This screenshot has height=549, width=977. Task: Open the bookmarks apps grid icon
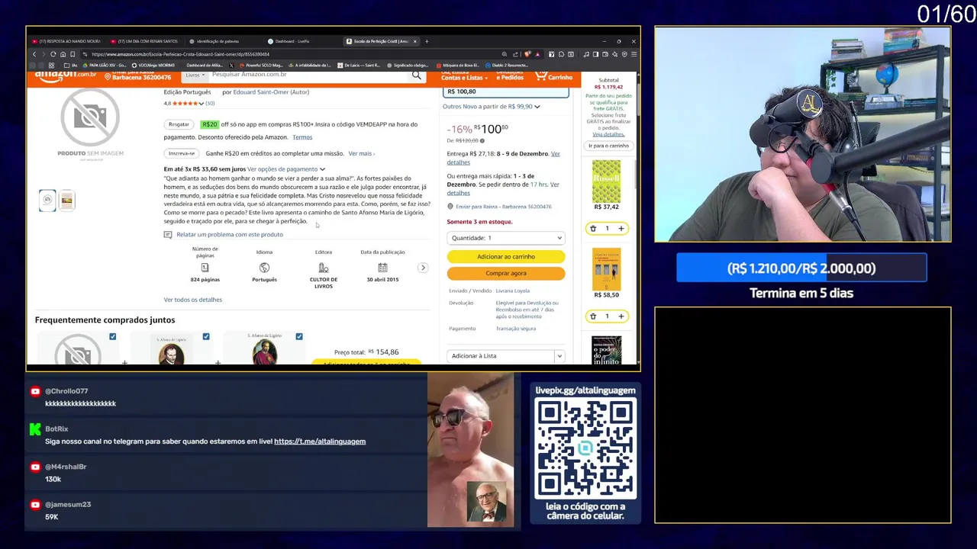coord(52,66)
